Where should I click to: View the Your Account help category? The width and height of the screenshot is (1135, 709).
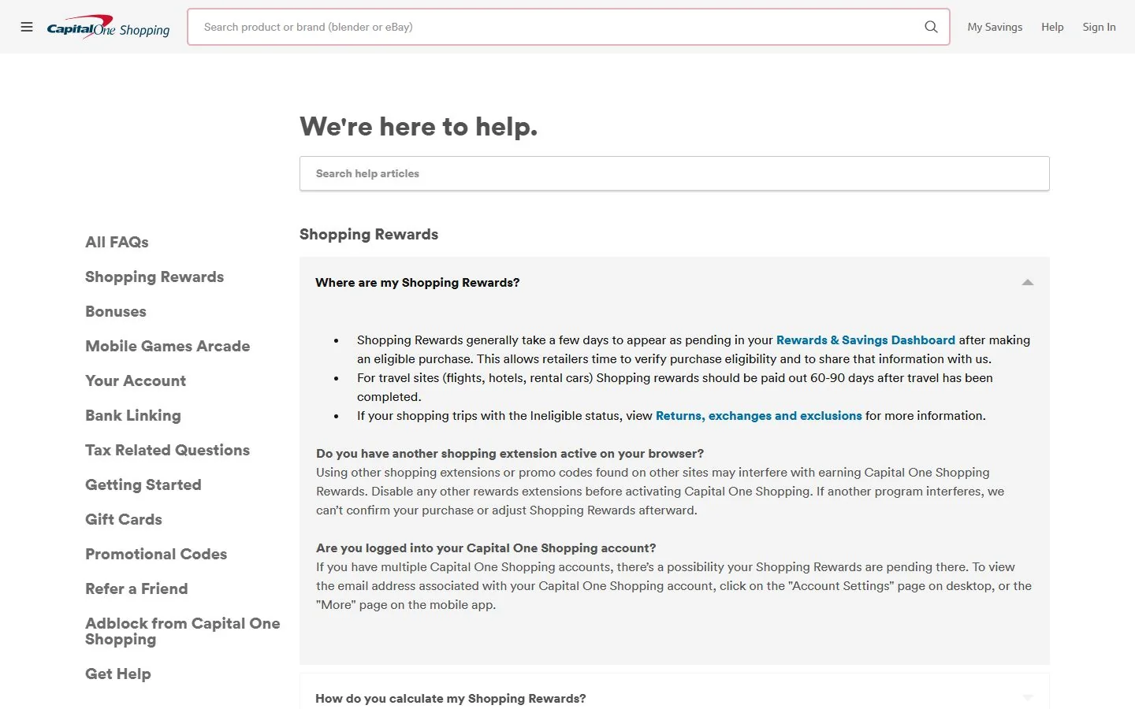click(x=136, y=380)
